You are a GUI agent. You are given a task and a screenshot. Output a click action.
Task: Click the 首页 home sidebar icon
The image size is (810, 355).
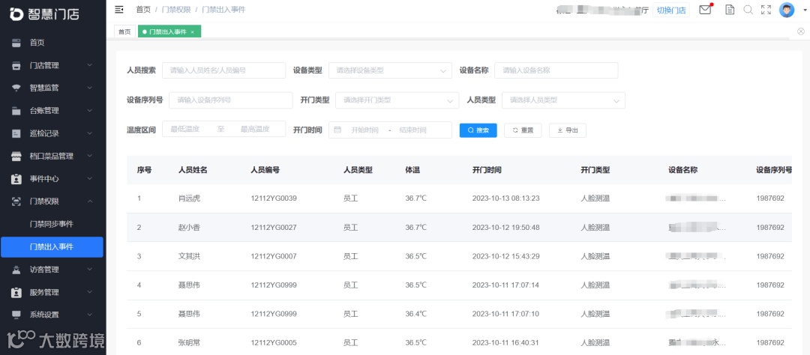16,43
